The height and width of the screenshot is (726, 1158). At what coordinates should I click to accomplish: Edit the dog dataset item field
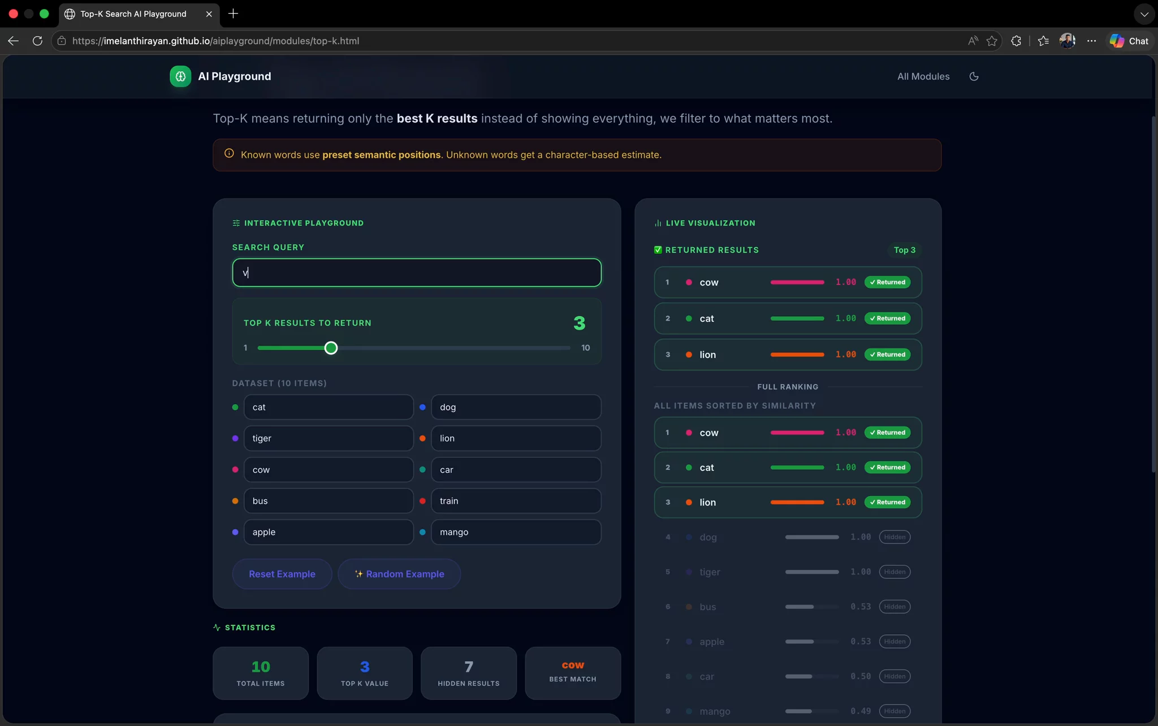pyautogui.click(x=516, y=407)
